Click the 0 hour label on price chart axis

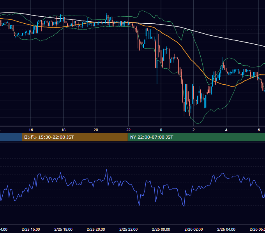pyautogui.click(x=161, y=130)
